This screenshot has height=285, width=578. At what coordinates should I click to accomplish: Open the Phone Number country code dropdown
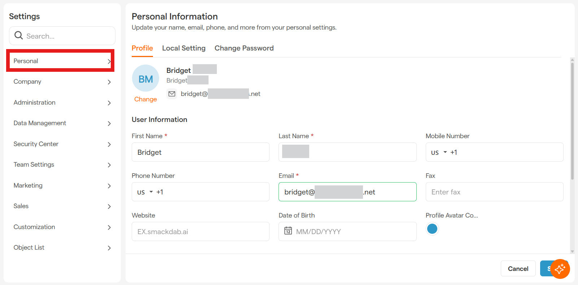145,192
